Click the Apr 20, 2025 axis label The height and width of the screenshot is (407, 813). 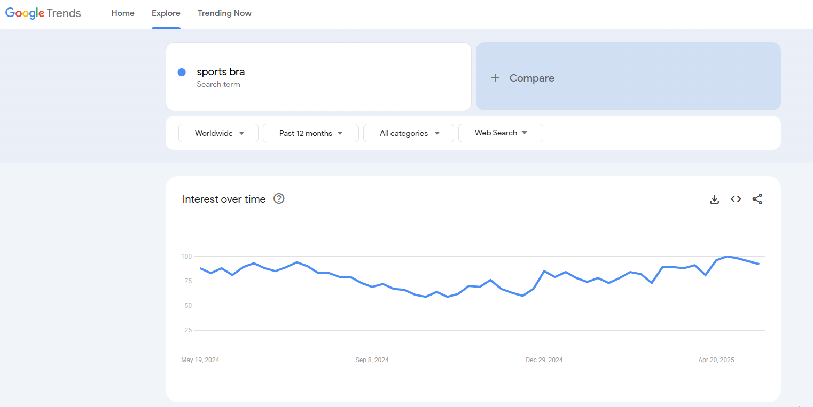[x=716, y=360]
